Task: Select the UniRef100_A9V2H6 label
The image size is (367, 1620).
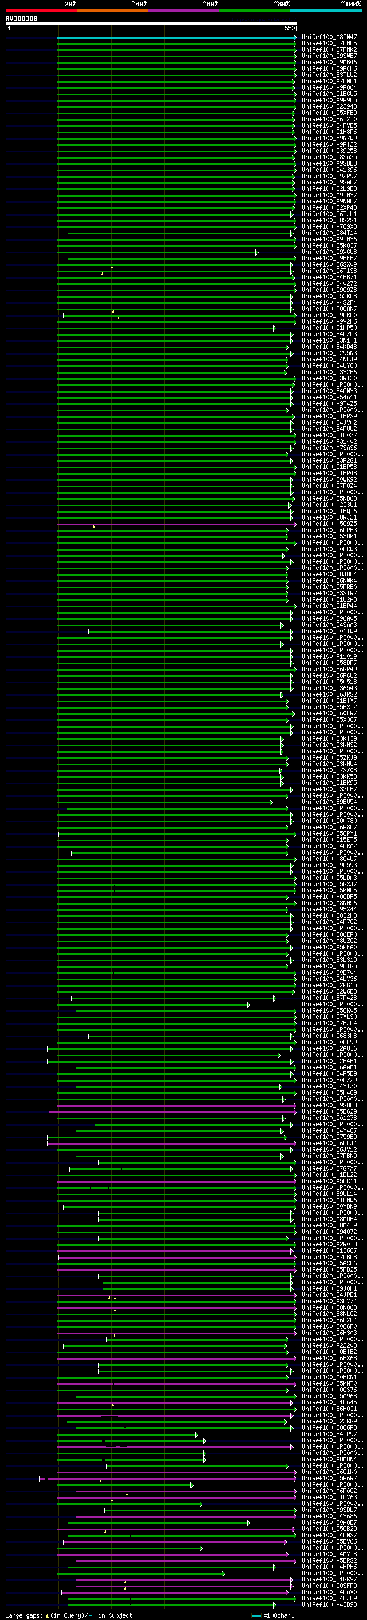Action: click(x=329, y=321)
